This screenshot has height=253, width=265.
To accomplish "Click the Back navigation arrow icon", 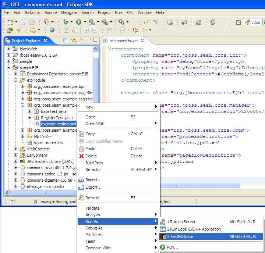I will coord(144,30).
